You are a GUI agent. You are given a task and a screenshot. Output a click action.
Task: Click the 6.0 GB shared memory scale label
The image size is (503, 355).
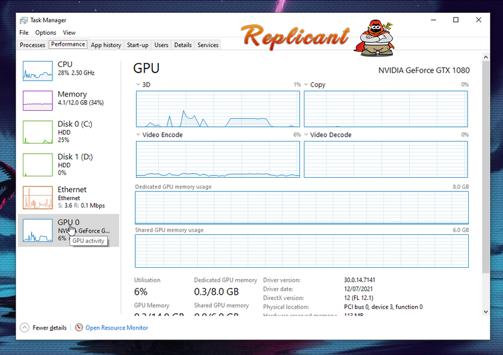[461, 230]
